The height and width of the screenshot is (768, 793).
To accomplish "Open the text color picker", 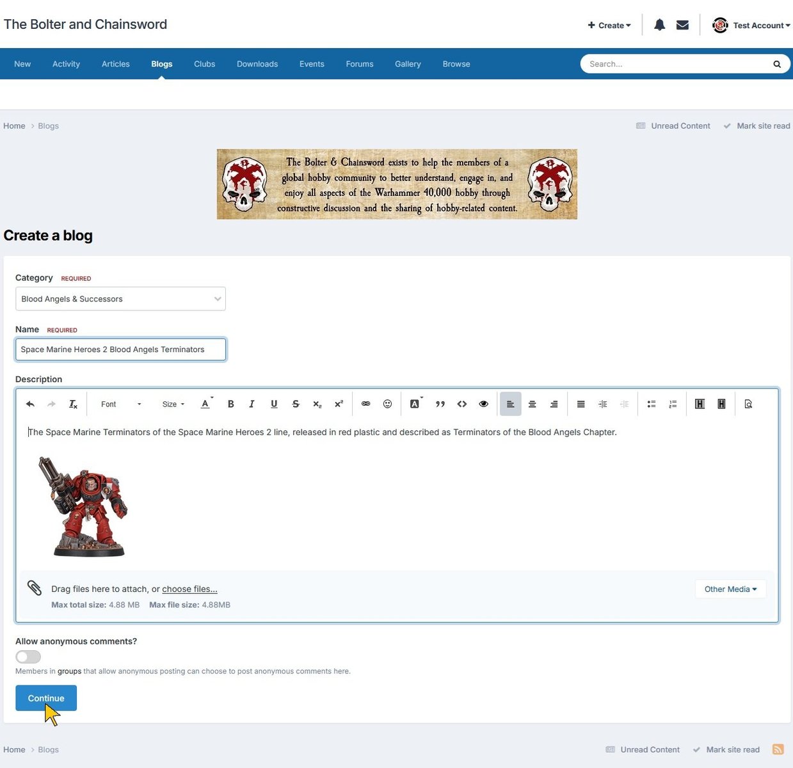I will click(x=206, y=404).
